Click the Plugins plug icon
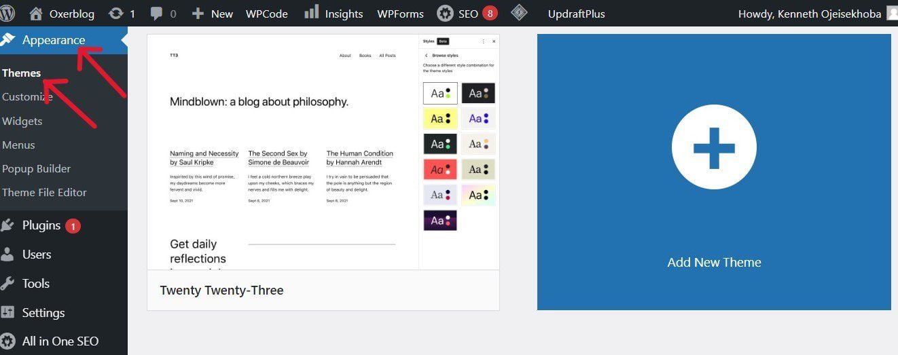Image resolution: width=898 pixels, height=355 pixels. pyautogui.click(x=8, y=225)
